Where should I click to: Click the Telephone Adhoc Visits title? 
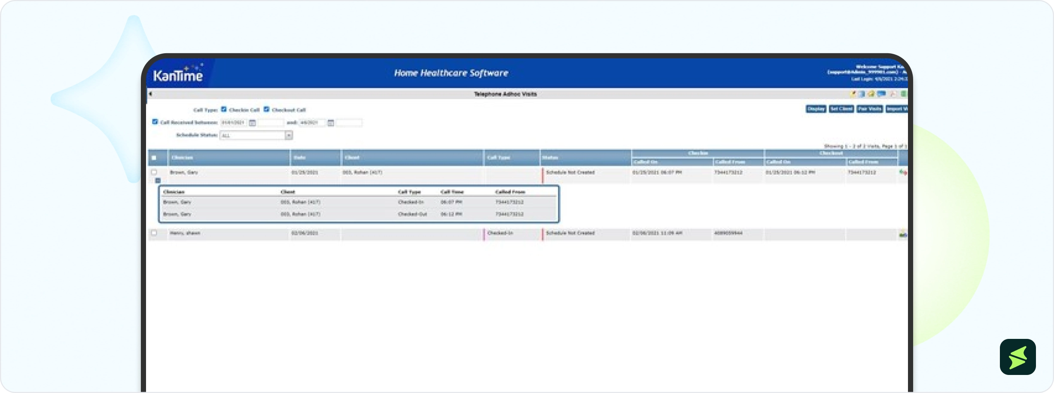506,94
